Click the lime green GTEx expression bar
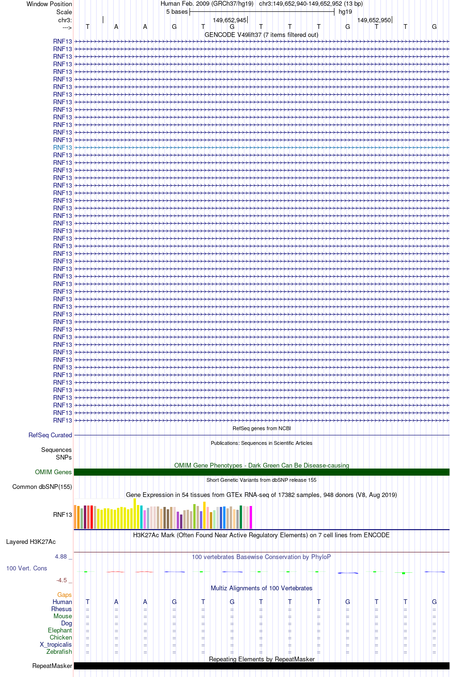The width and height of the screenshot is (450, 677). 195,516
